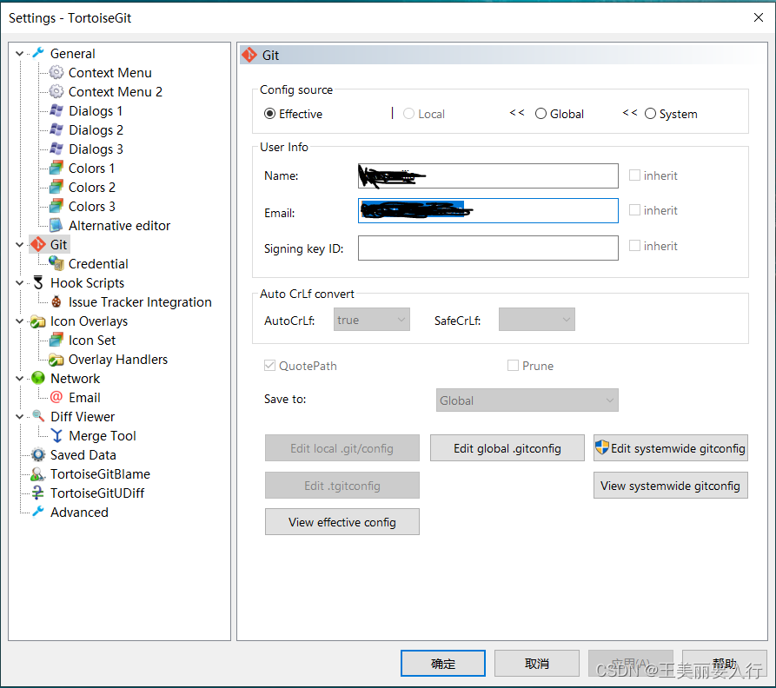Open the SafeCrLf dropdown
The width and height of the screenshot is (776, 688).
point(537,320)
